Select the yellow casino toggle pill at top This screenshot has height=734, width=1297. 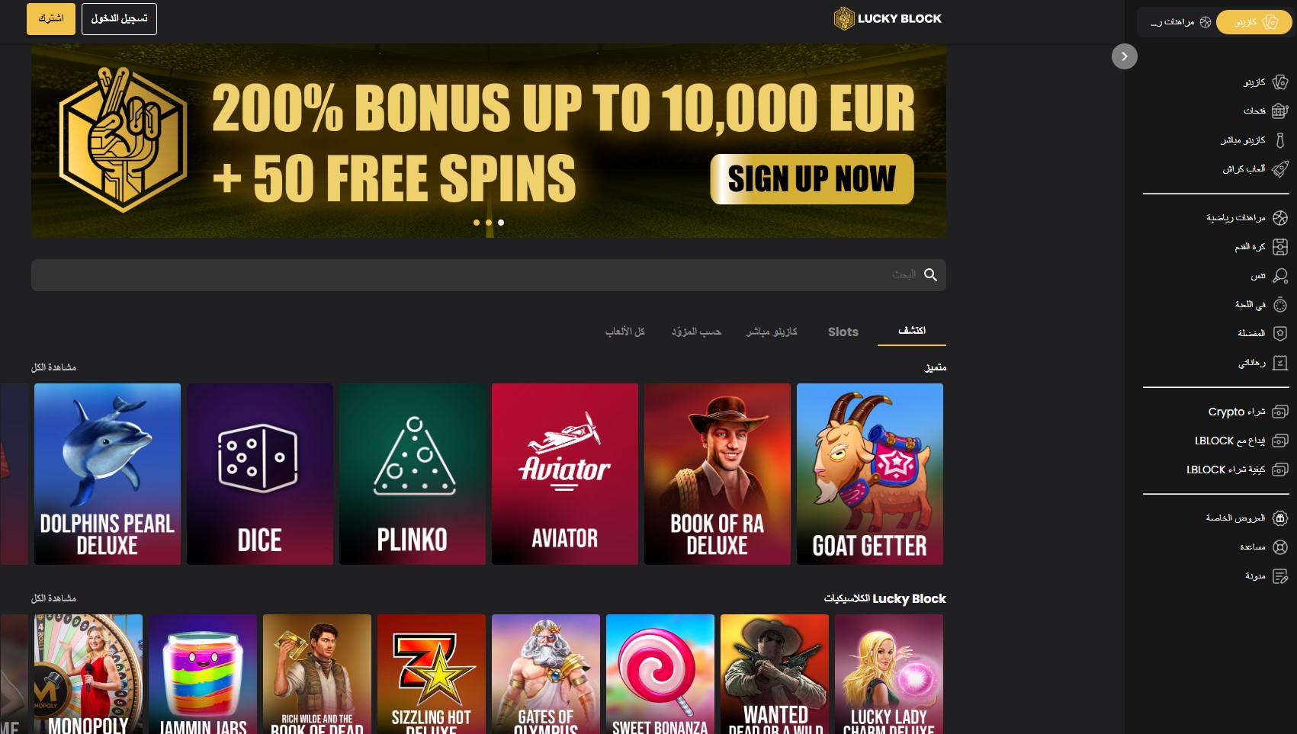1254,22
